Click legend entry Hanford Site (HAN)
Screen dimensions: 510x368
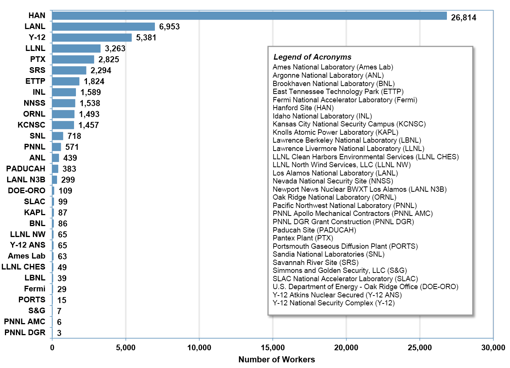(303, 108)
